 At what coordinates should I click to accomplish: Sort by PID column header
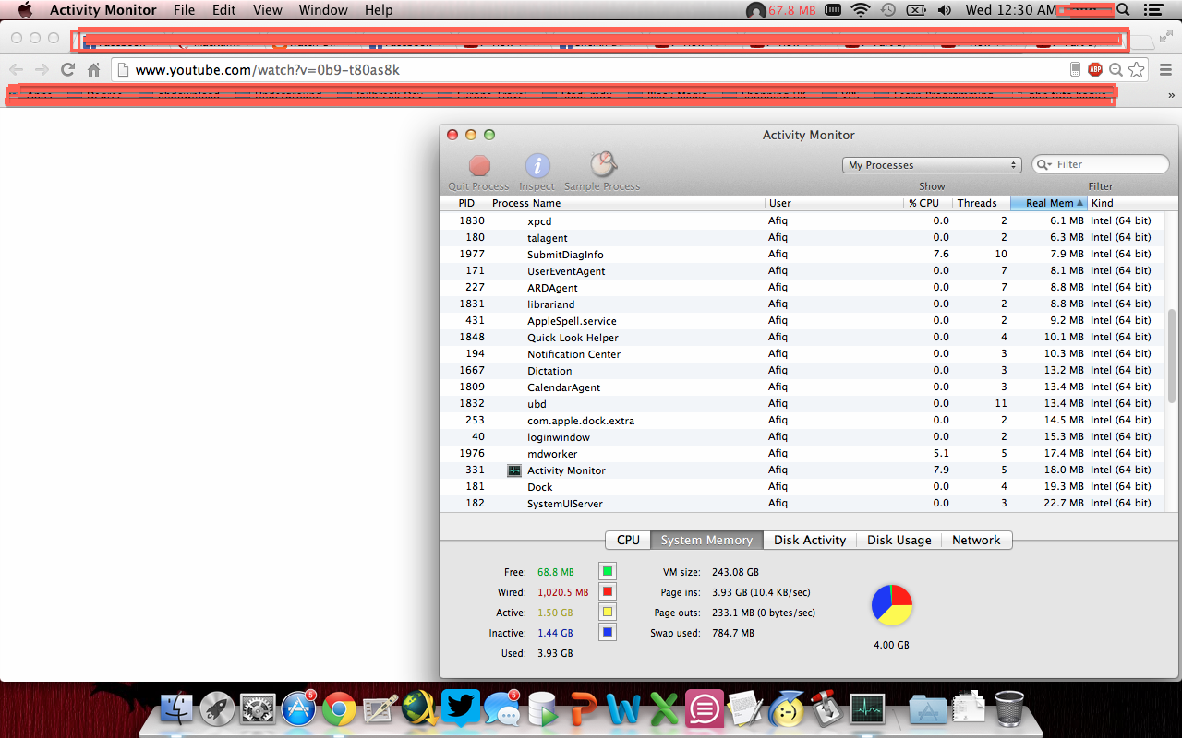pos(465,203)
